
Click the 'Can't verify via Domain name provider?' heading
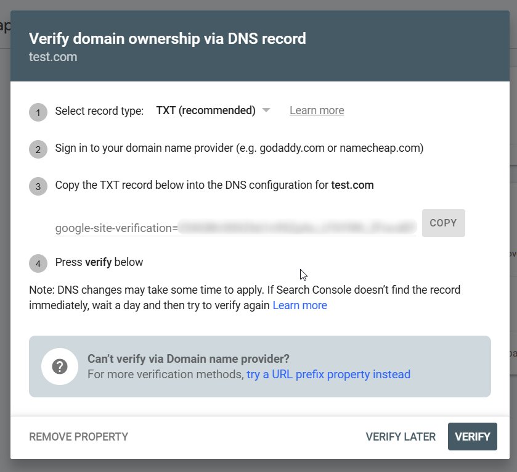click(x=189, y=359)
